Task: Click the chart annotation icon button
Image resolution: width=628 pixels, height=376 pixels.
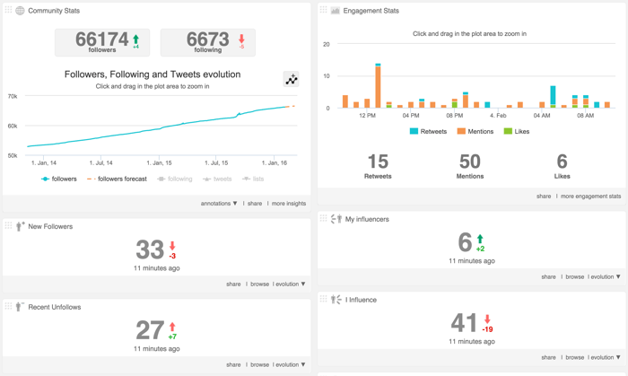Action: click(x=292, y=80)
